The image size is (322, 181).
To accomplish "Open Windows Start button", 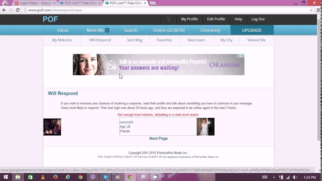I will point(6,177).
